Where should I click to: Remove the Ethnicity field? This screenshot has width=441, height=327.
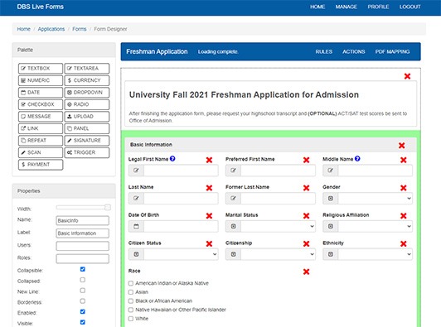404,244
